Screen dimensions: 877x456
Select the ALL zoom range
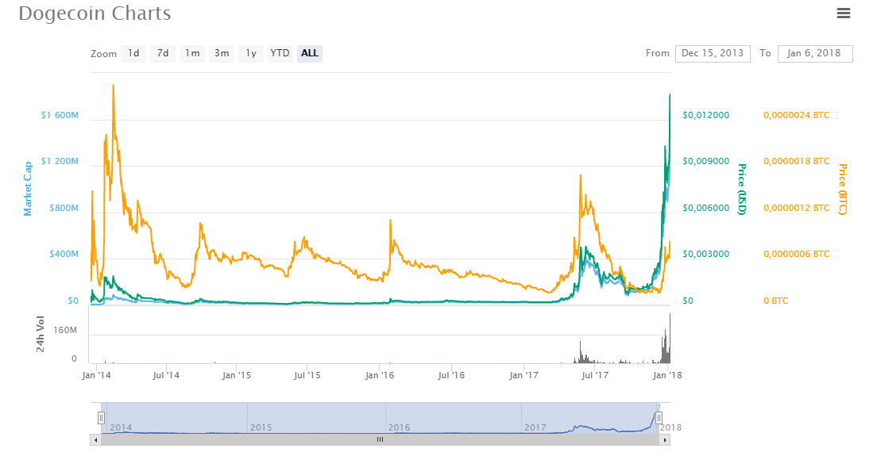(309, 54)
